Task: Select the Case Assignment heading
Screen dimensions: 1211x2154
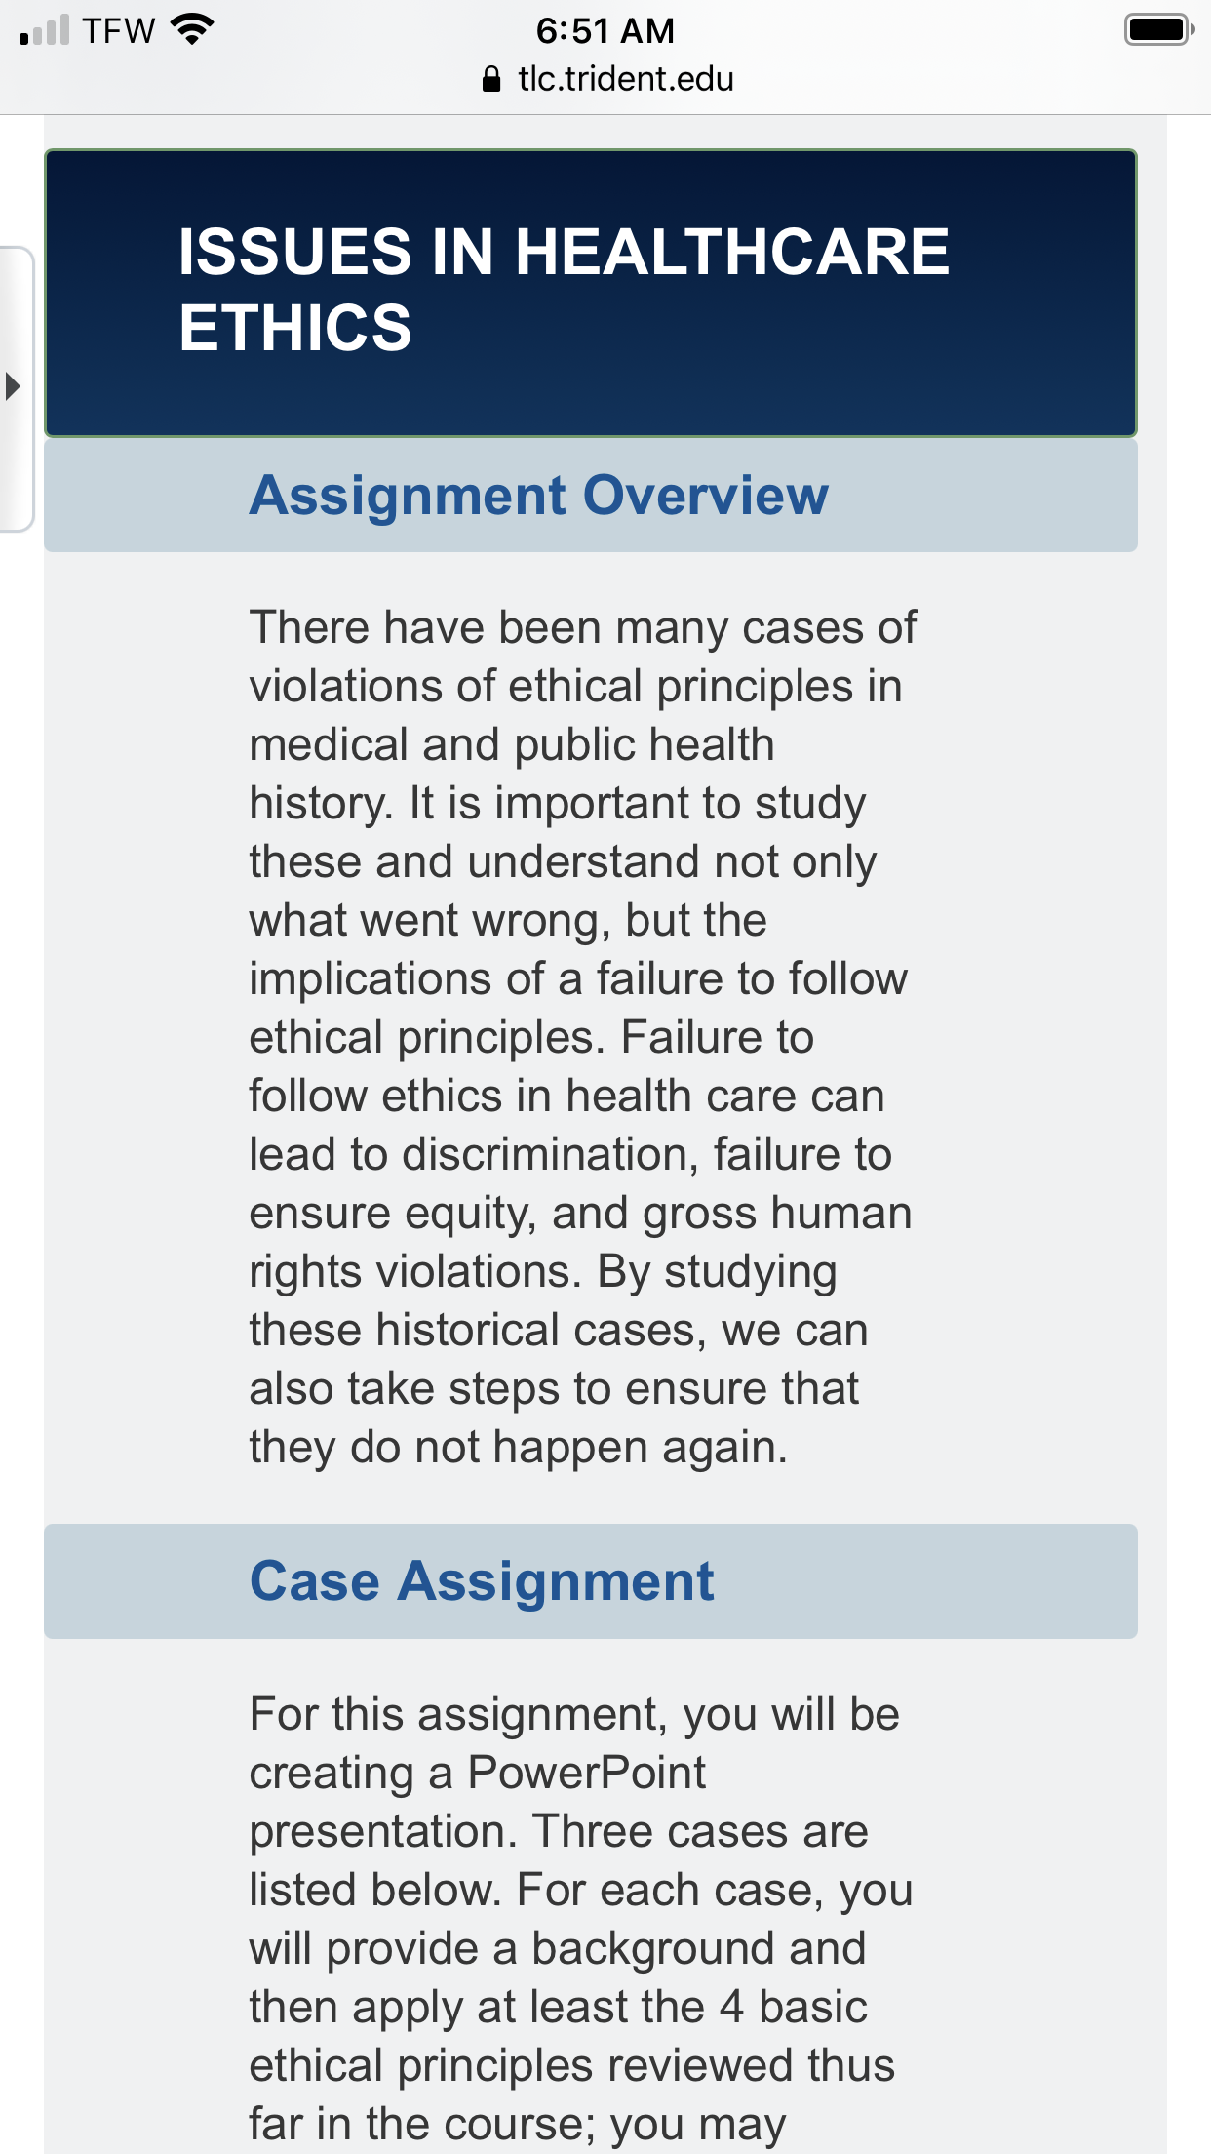Action: pos(482,1581)
